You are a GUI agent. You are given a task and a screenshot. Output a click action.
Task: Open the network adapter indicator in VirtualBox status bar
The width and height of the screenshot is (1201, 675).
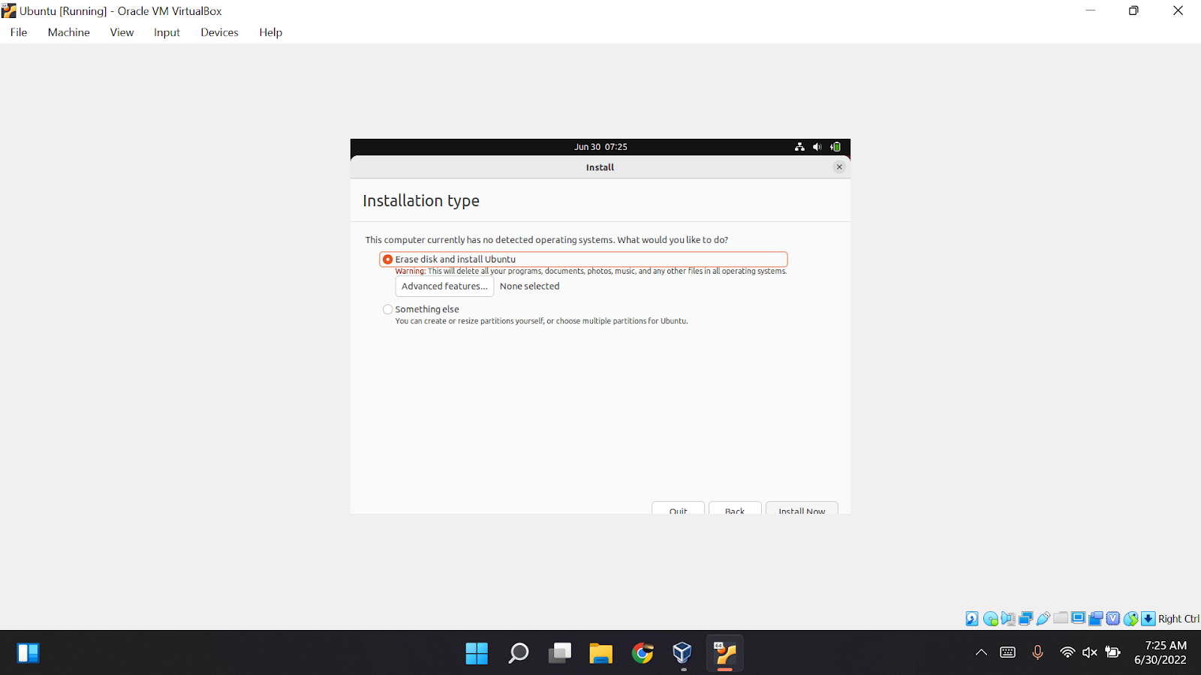coord(1025,619)
